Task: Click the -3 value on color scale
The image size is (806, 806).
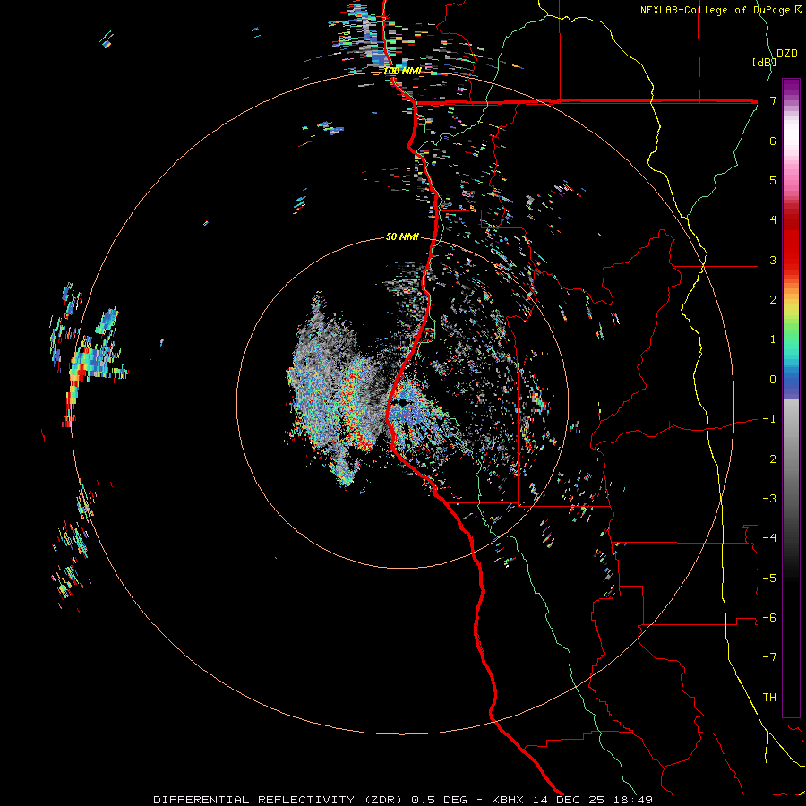Action: 769,499
